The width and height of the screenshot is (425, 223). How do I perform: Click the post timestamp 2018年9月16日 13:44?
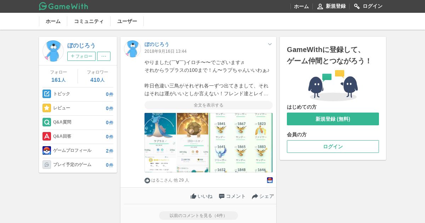pos(165,51)
